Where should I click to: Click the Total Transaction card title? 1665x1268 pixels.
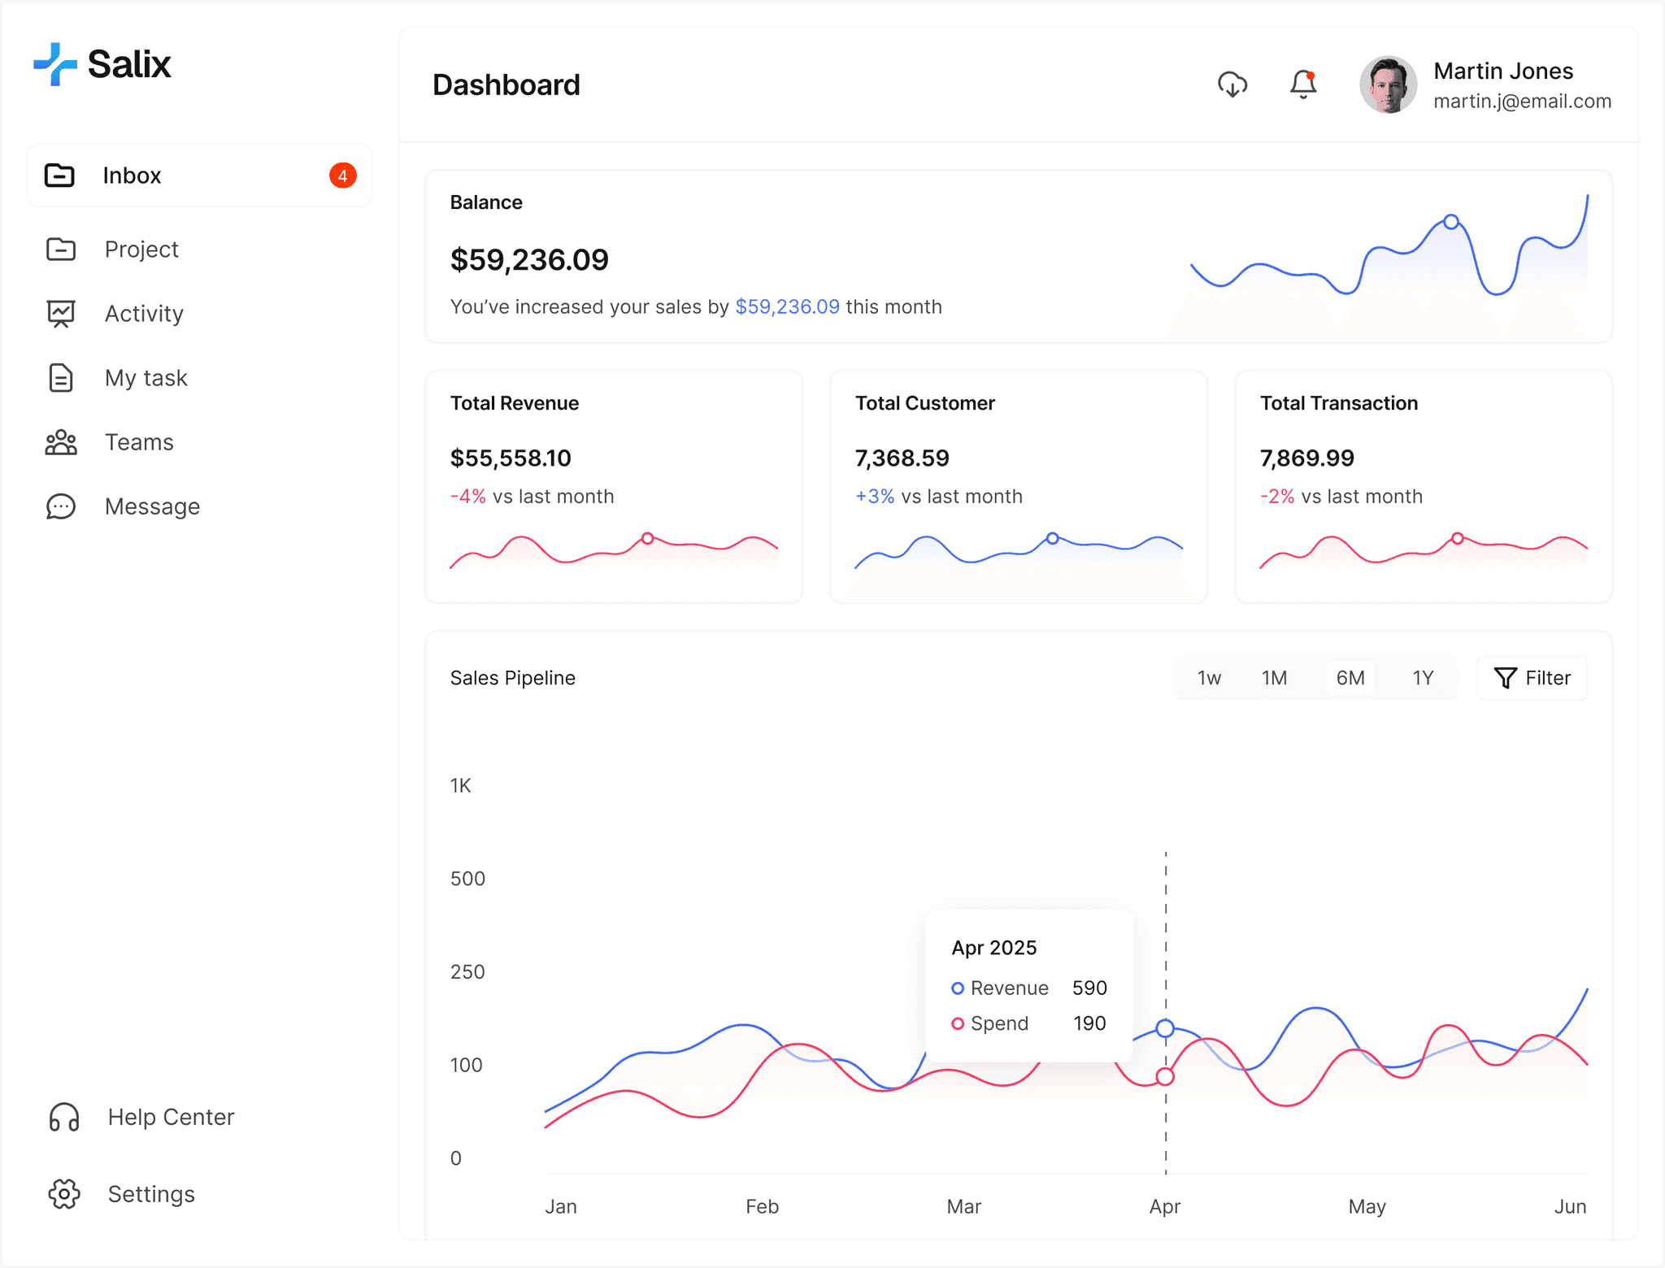[x=1338, y=403]
